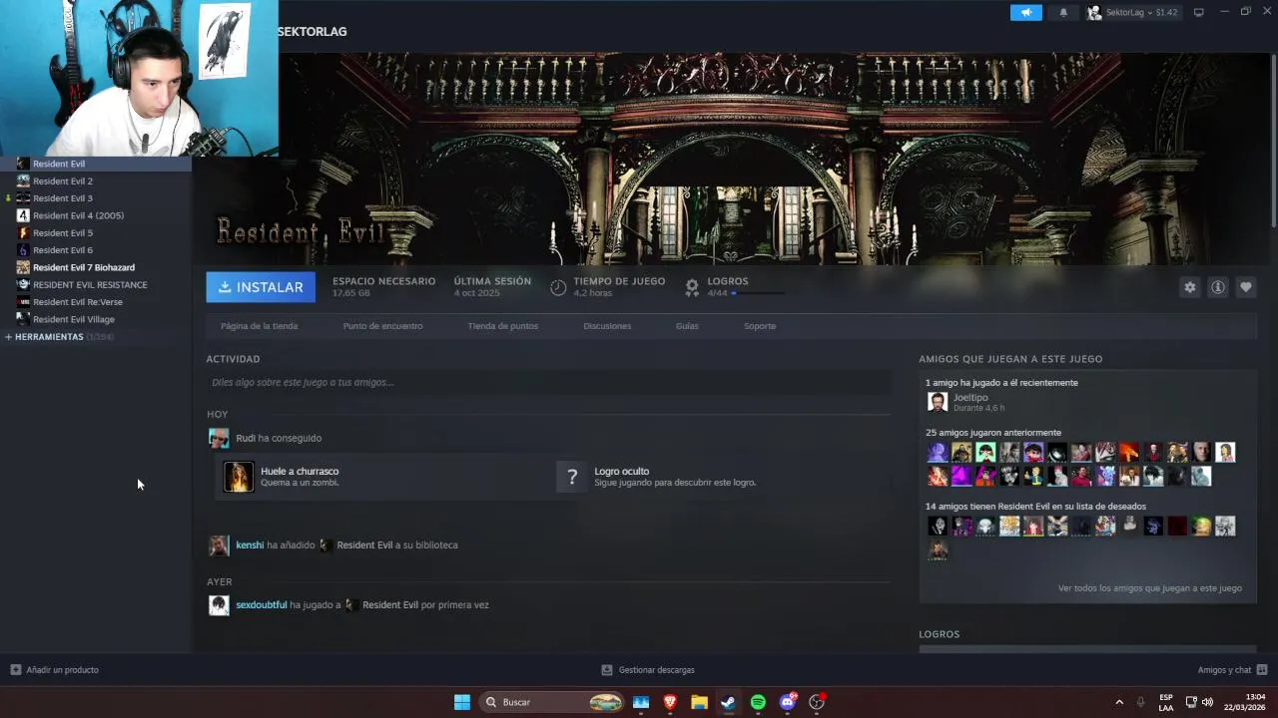Click Rudi name link in activity
The height and width of the screenshot is (718, 1278).
coord(246,438)
